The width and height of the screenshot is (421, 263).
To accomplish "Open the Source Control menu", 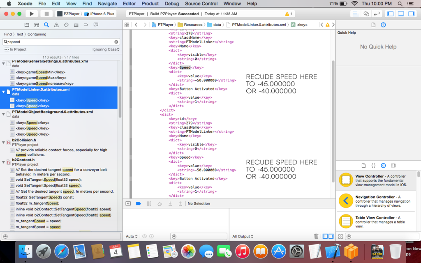I will [201, 4].
